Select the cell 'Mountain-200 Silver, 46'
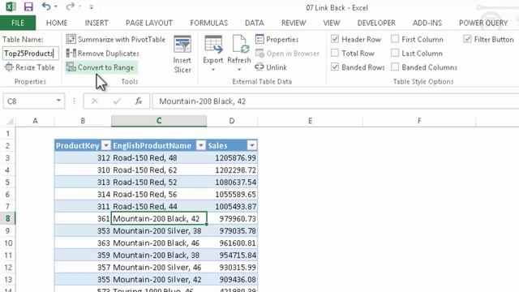The width and height of the screenshot is (519, 292). 159,267
